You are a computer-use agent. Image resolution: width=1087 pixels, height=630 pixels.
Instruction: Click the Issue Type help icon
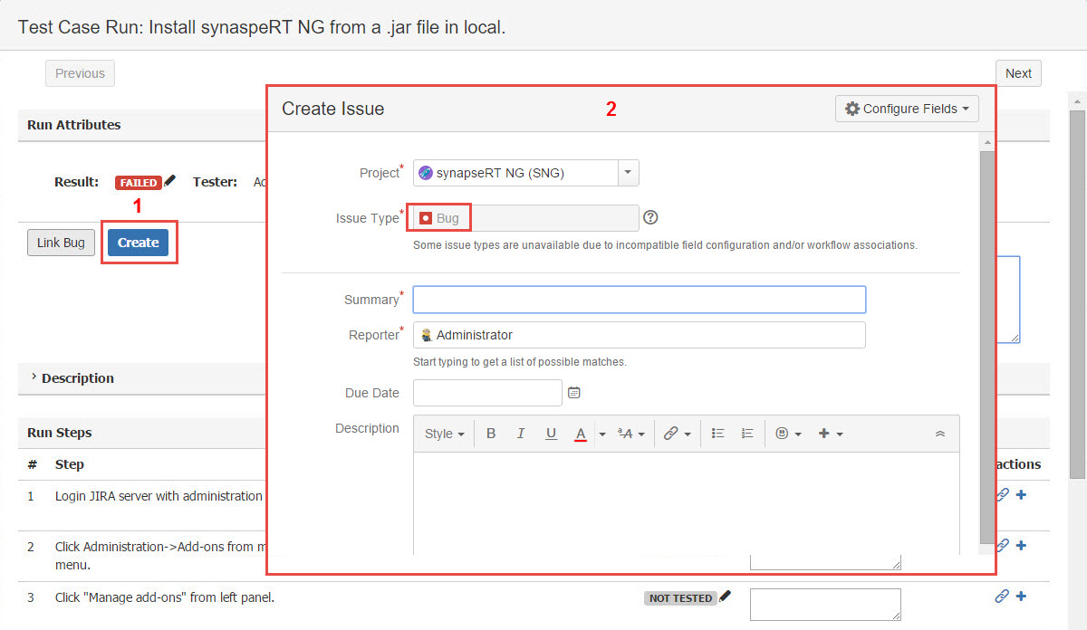click(649, 218)
